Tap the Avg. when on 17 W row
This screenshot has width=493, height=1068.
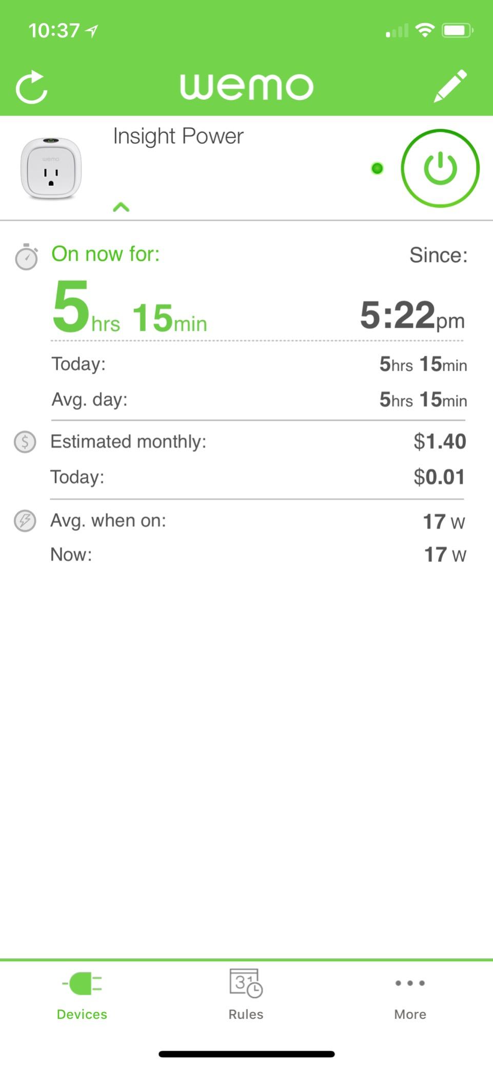click(x=258, y=521)
